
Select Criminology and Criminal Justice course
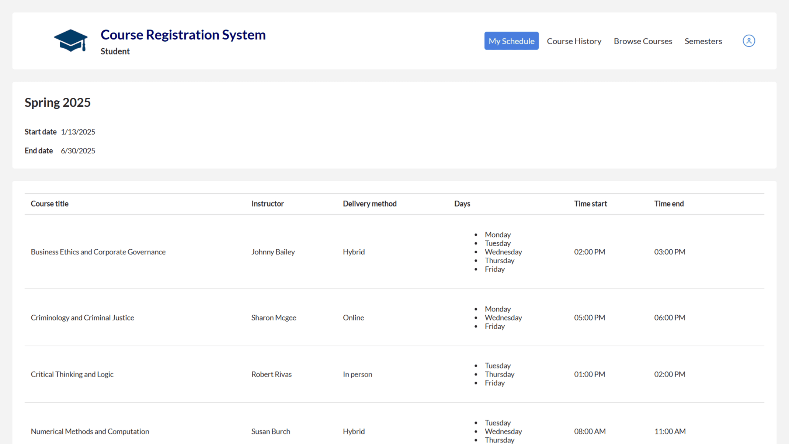pos(82,318)
